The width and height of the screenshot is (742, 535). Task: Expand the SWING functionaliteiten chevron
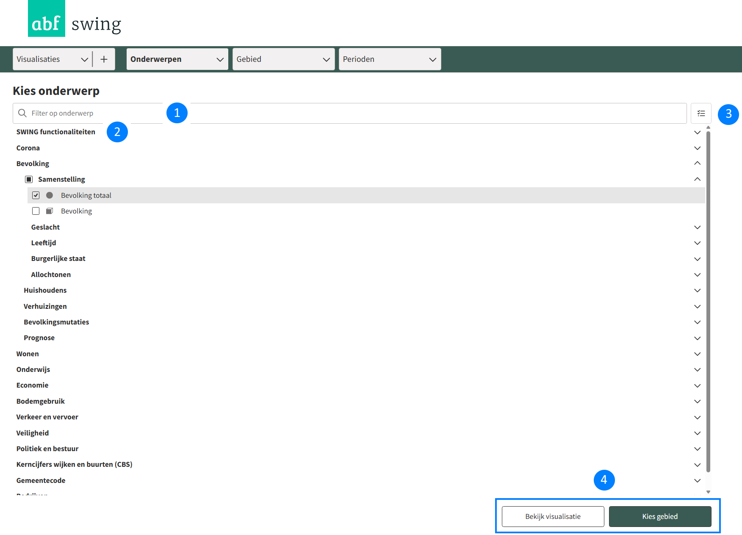point(697,132)
